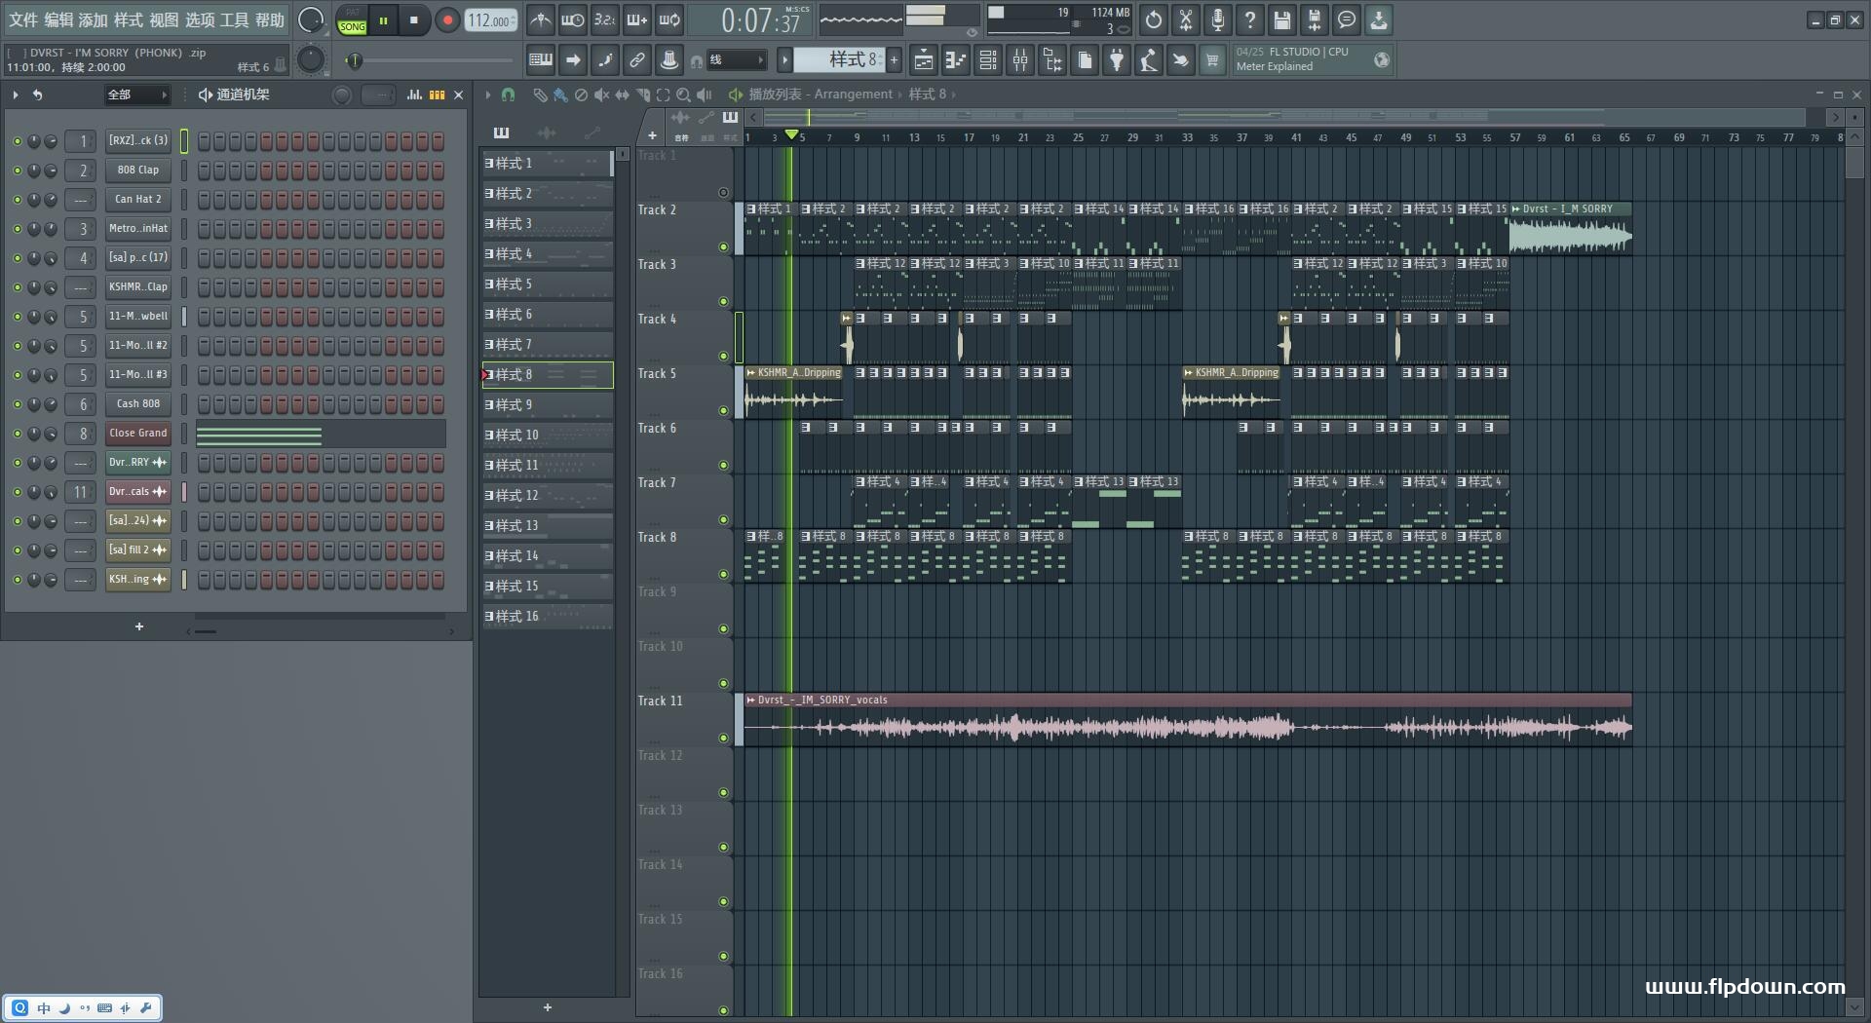
Task: Add a new pattern with the plus button
Action: point(894,60)
